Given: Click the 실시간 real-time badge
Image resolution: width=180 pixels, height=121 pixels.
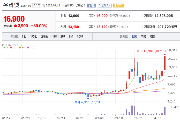Looking at the screenshot, I should (92, 5).
